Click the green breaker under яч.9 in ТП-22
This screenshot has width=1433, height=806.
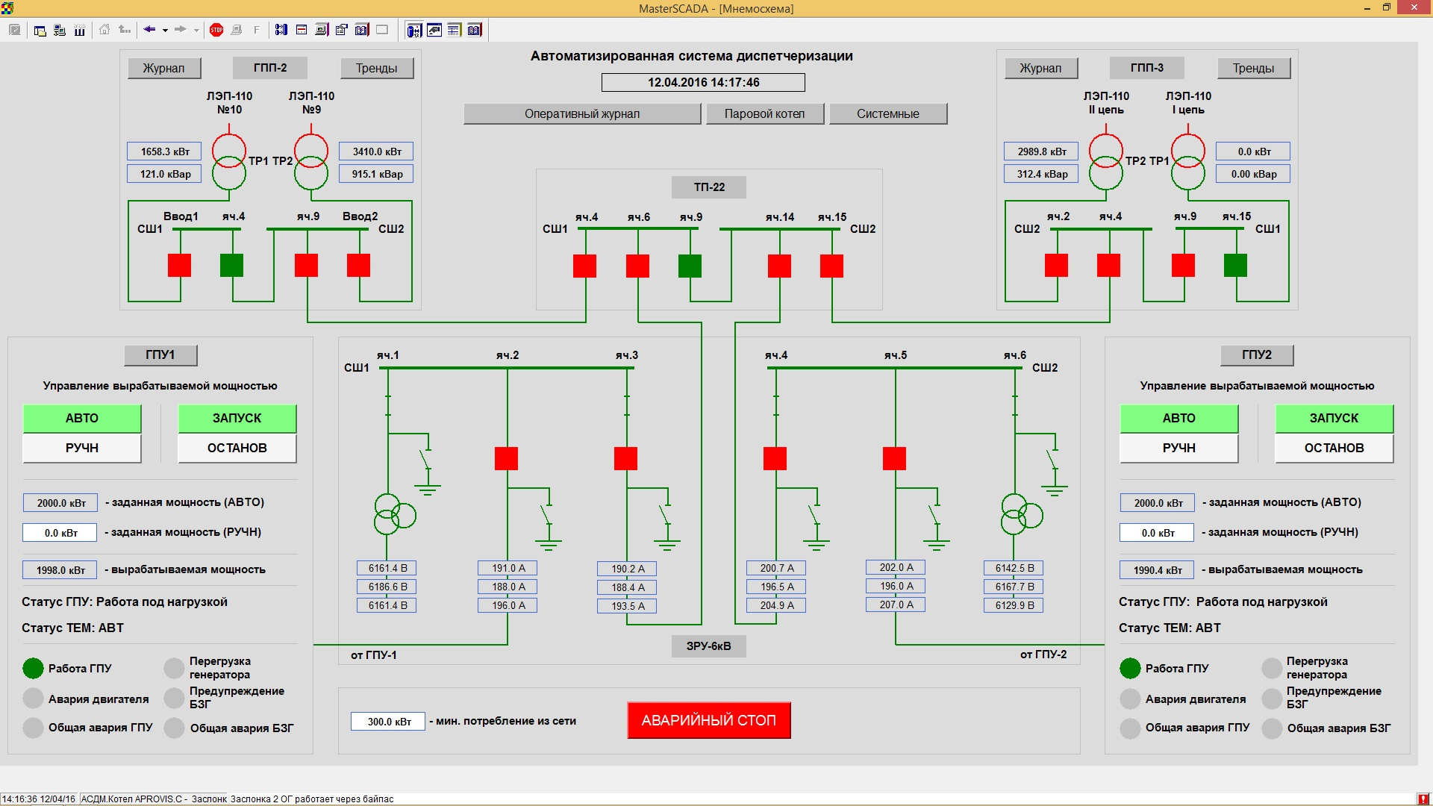pos(690,266)
